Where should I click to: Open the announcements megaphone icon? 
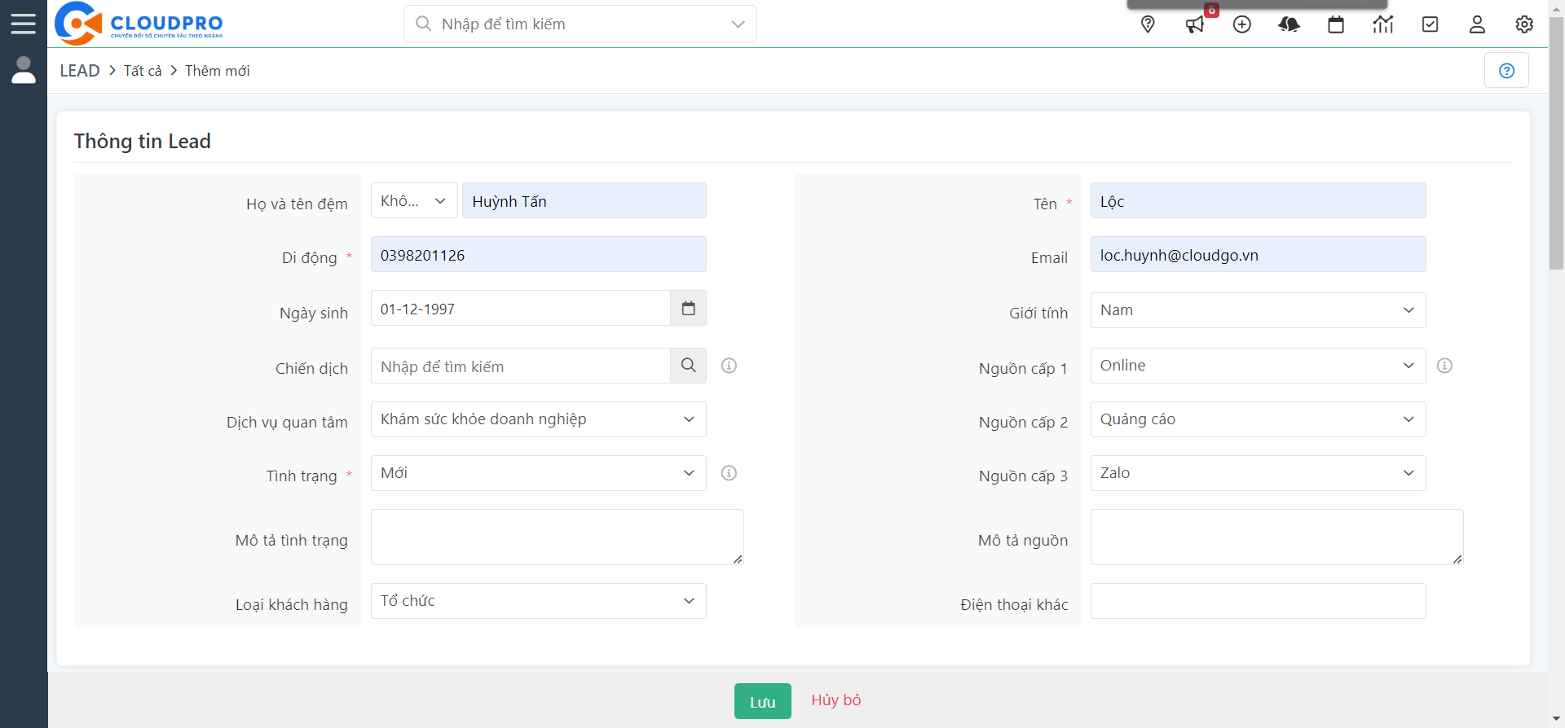[1195, 24]
